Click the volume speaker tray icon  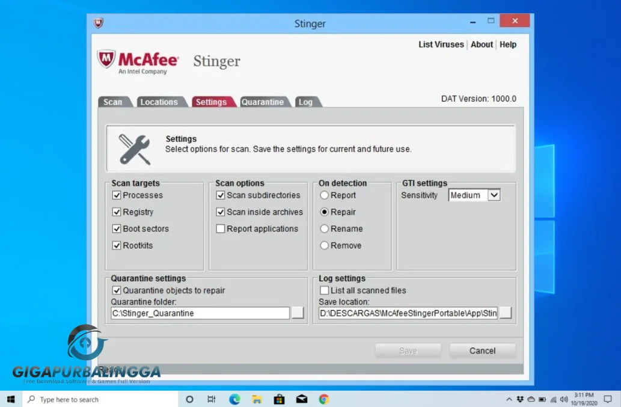pyautogui.click(x=564, y=399)
